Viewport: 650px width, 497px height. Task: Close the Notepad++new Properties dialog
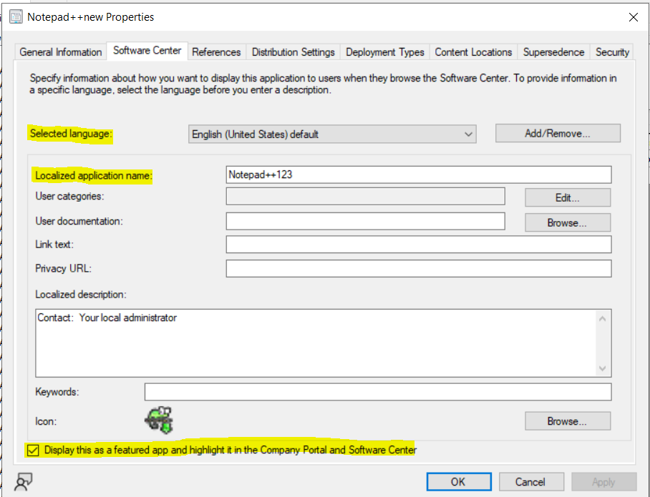633,17
